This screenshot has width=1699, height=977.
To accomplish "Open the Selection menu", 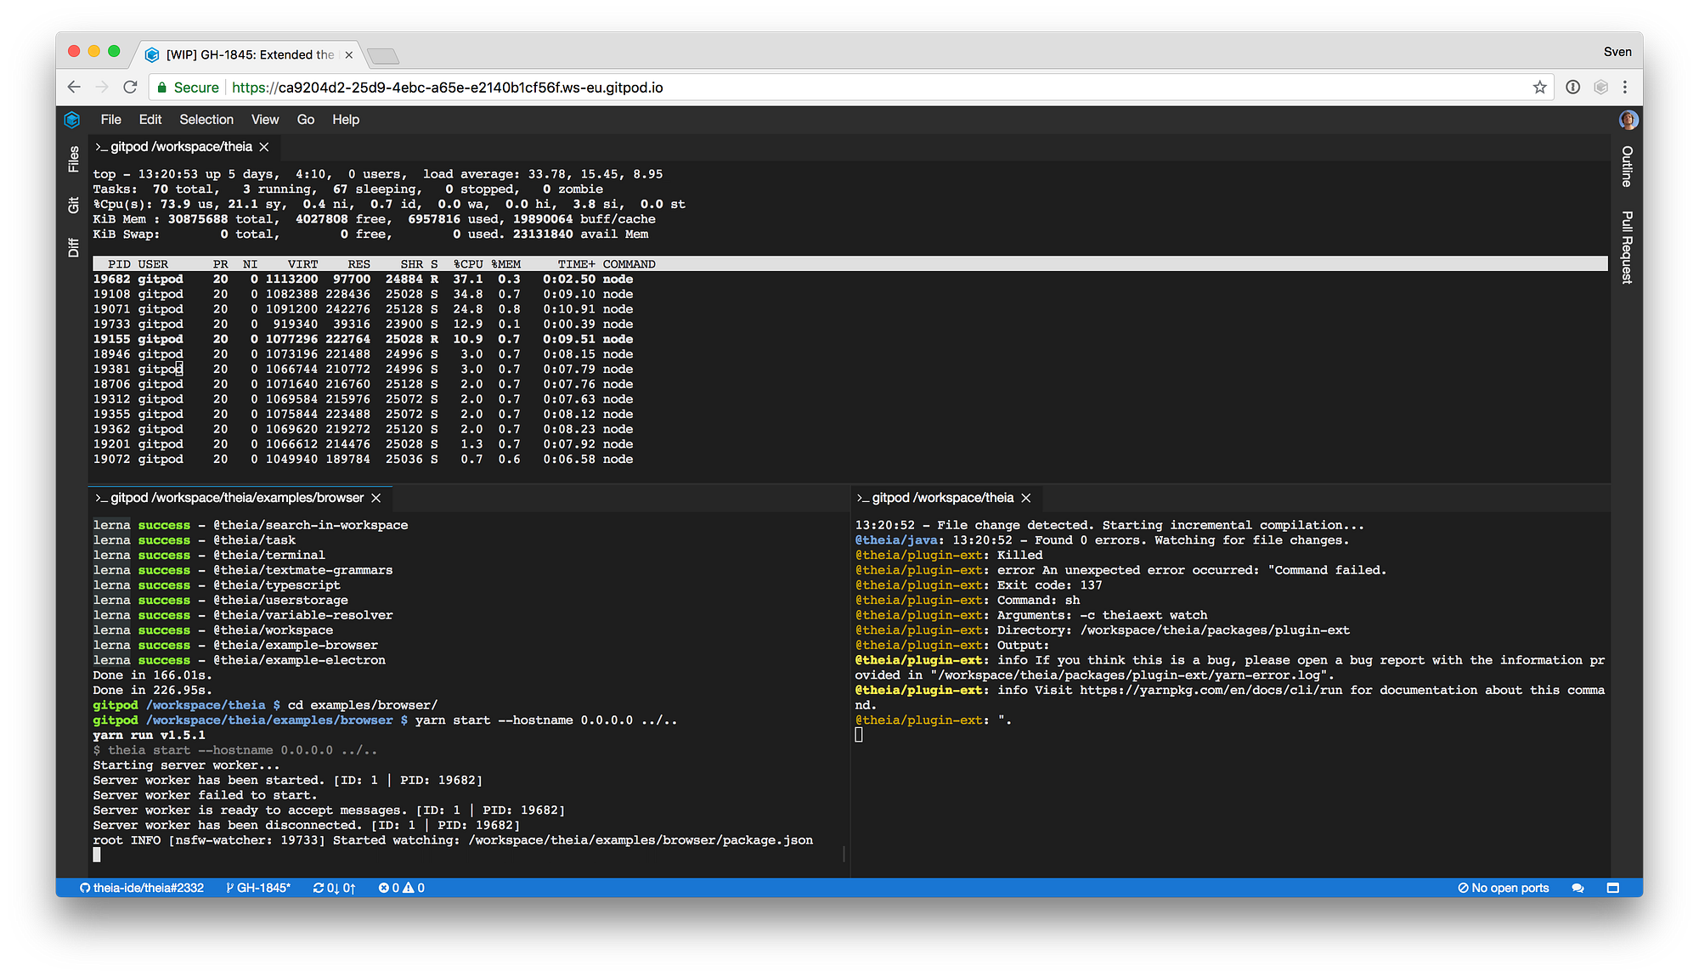I will (206, 120).
